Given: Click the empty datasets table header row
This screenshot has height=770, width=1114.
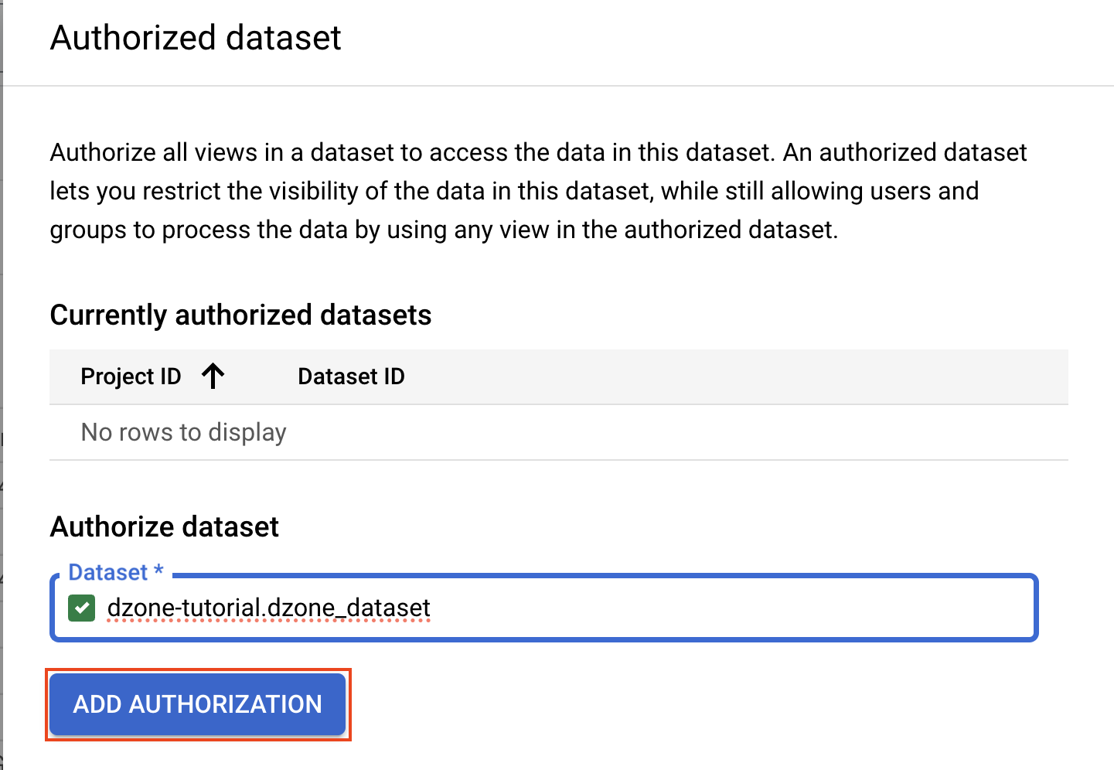Looking at the screenshot, I should (696, 376).
